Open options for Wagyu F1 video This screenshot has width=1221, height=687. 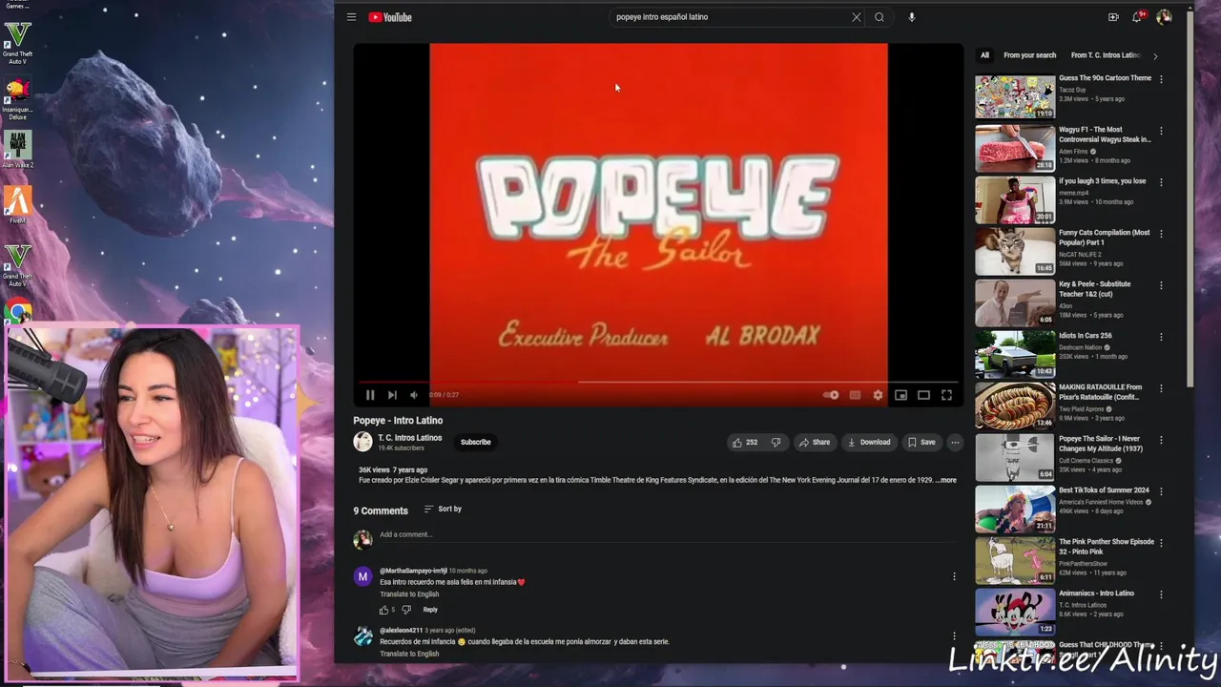click(x=1161, y=131)
